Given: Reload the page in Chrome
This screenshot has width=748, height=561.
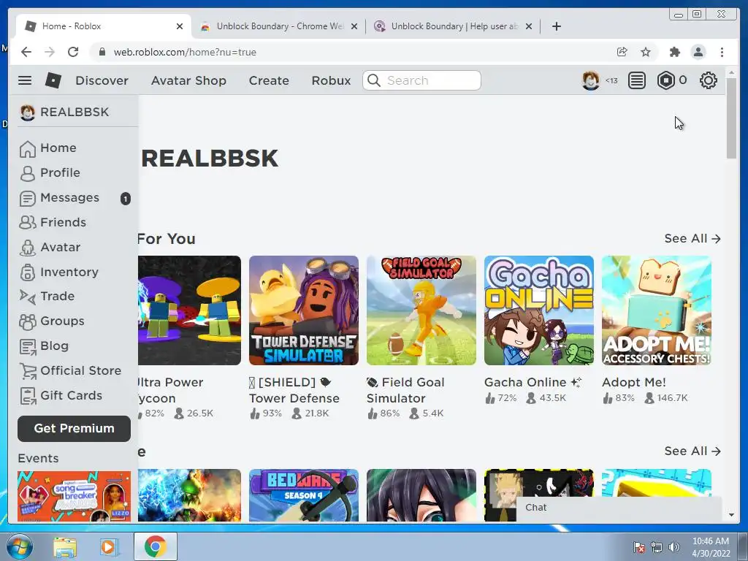Looking at the screenshot, I should click(73, 52).
